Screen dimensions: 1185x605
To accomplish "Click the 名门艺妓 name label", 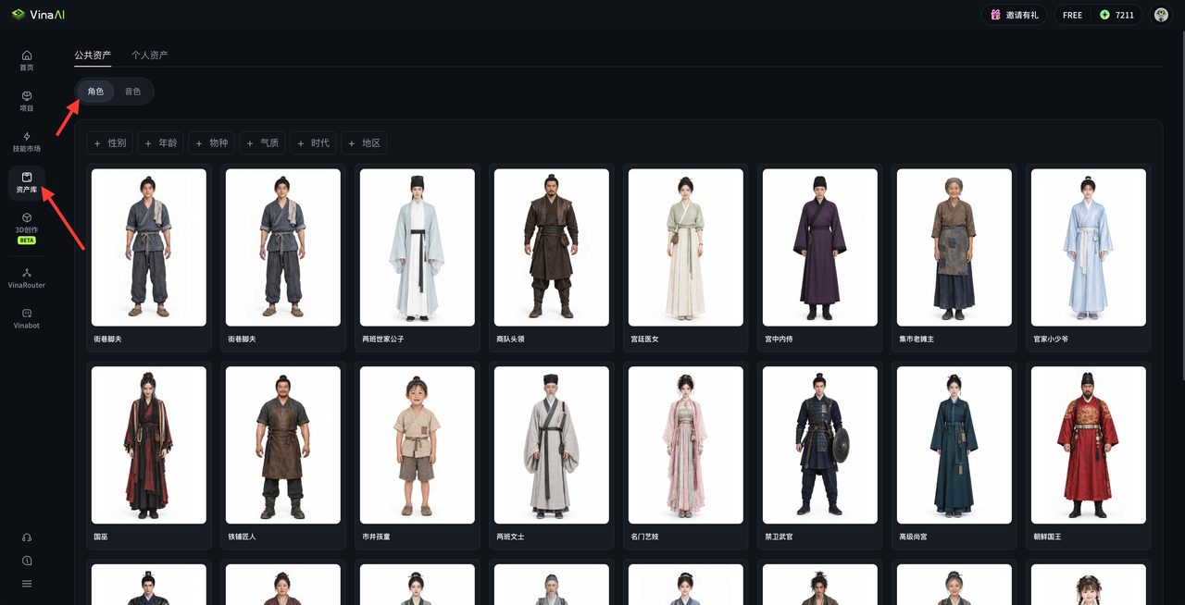I will 645,537.
